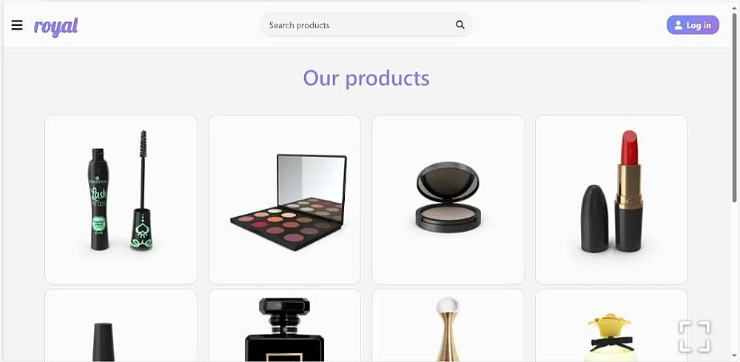Open the gold perfume bottle card
740x362 pixels.
[x=448, y=325]
